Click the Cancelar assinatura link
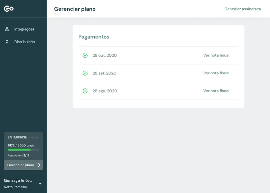The image size is (270, 193). [242, 9]
